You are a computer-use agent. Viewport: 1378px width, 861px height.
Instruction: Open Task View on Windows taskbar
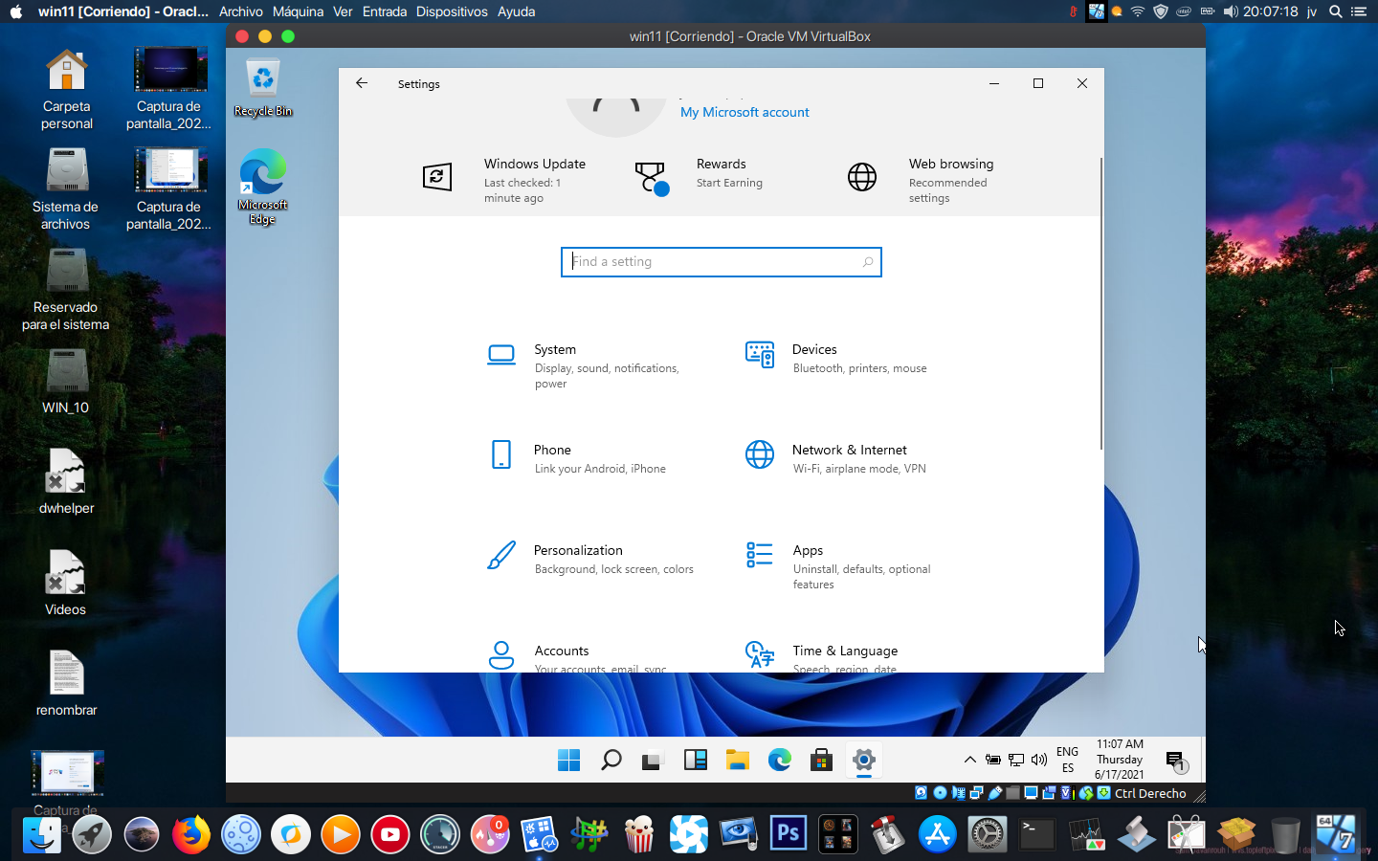pos(653,760)
